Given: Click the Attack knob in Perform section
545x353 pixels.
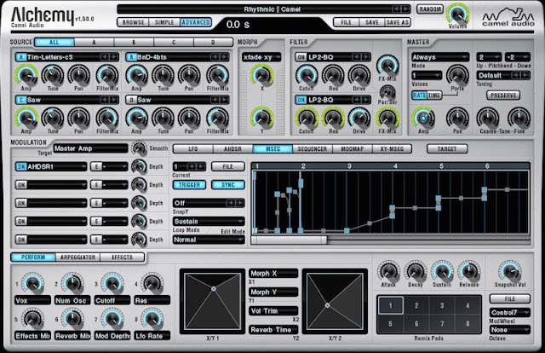Looking at the screenshot, I should 388,271.
